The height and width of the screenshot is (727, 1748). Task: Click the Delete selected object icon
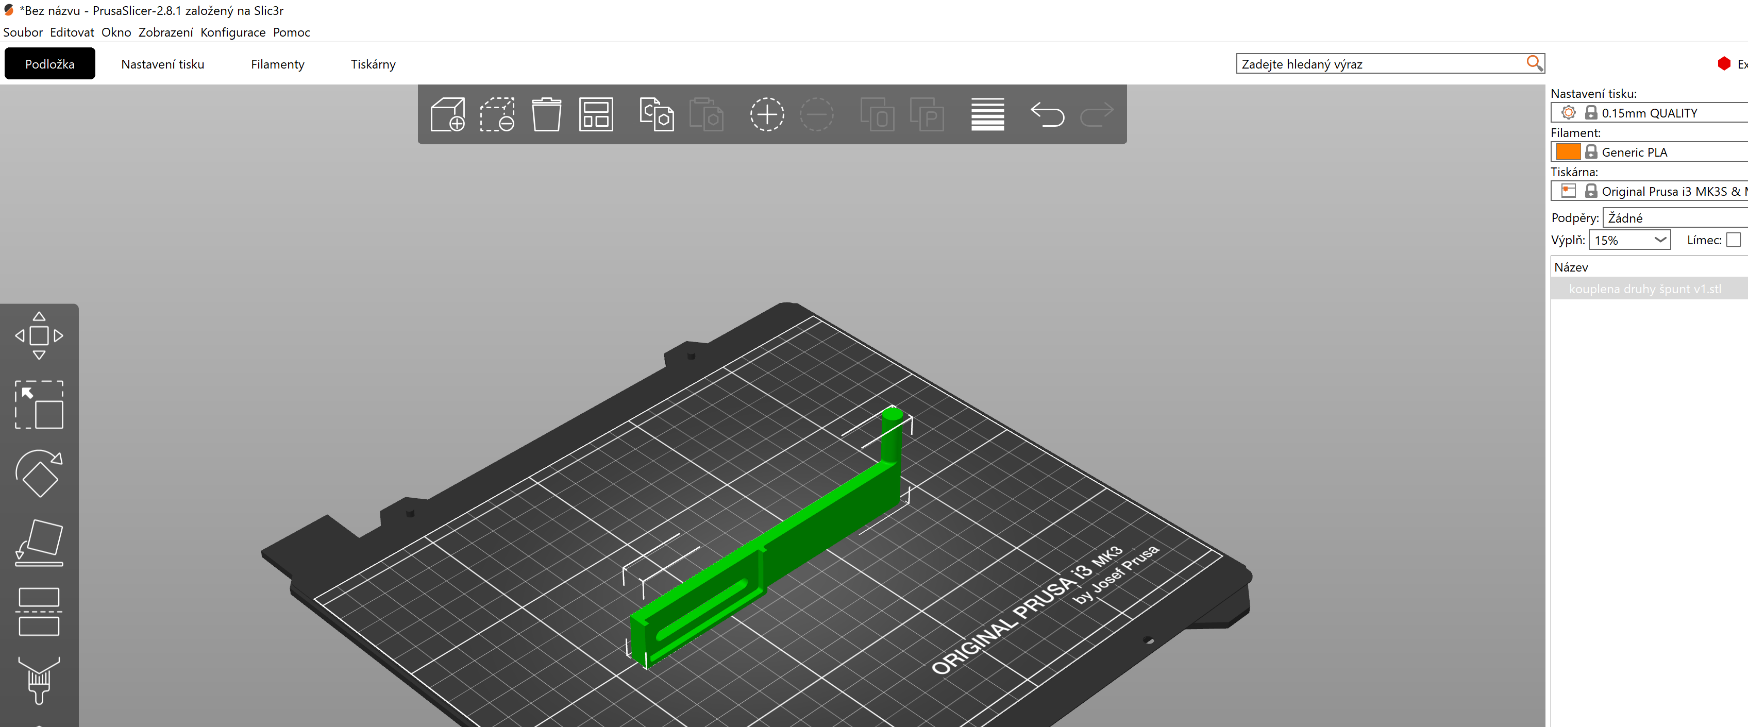click(x=497, y=114)
